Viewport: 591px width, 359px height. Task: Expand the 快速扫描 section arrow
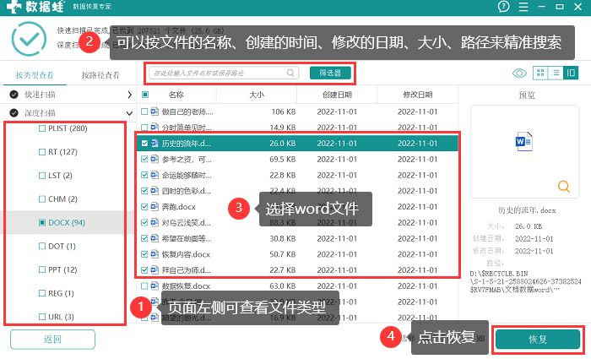129,95
